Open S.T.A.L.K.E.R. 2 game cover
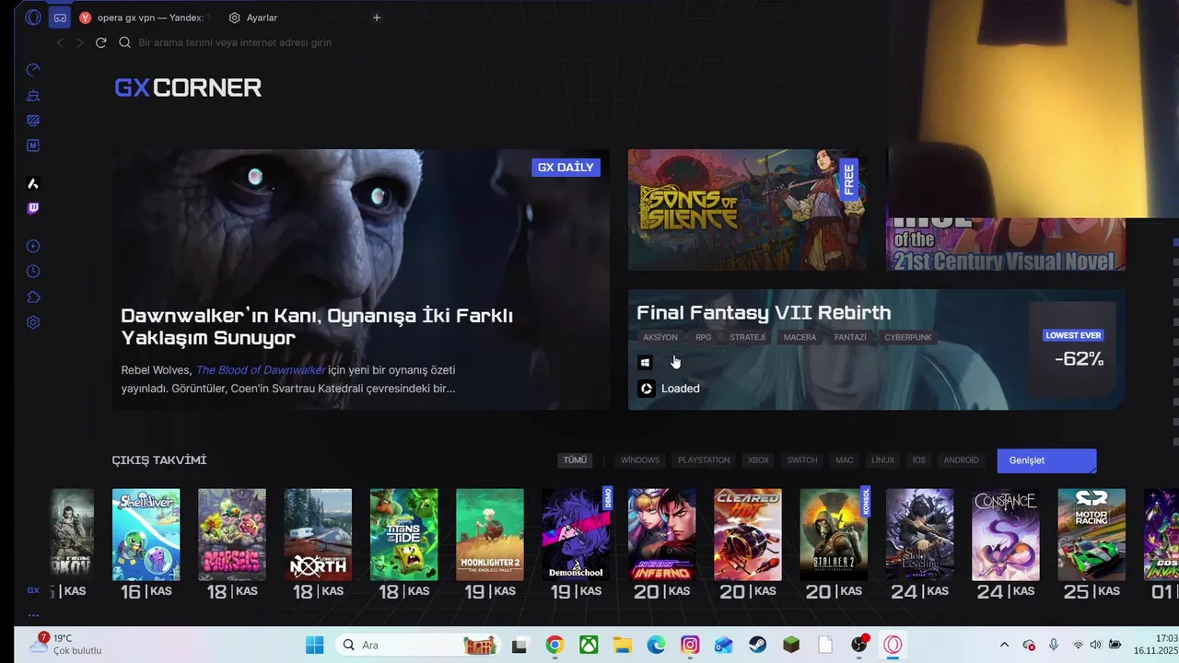 [835, 535]
